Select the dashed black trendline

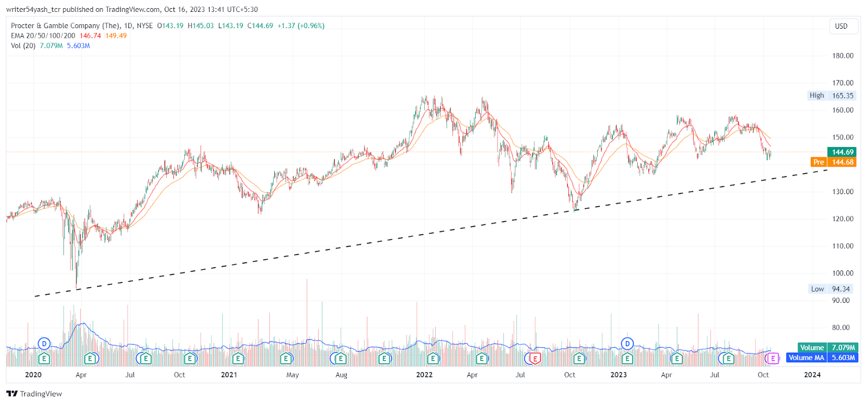[431, 234]
